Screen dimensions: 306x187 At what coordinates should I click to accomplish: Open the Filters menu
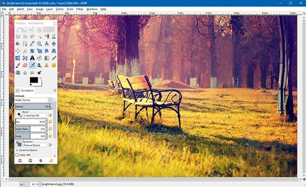80,9
